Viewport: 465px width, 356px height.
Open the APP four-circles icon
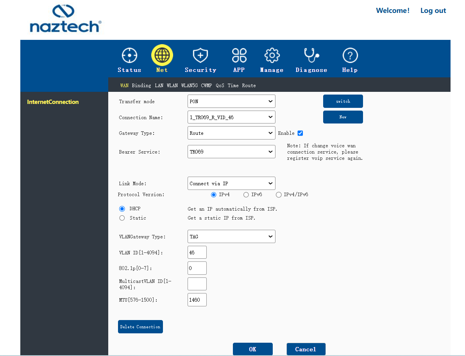[239, 55]
